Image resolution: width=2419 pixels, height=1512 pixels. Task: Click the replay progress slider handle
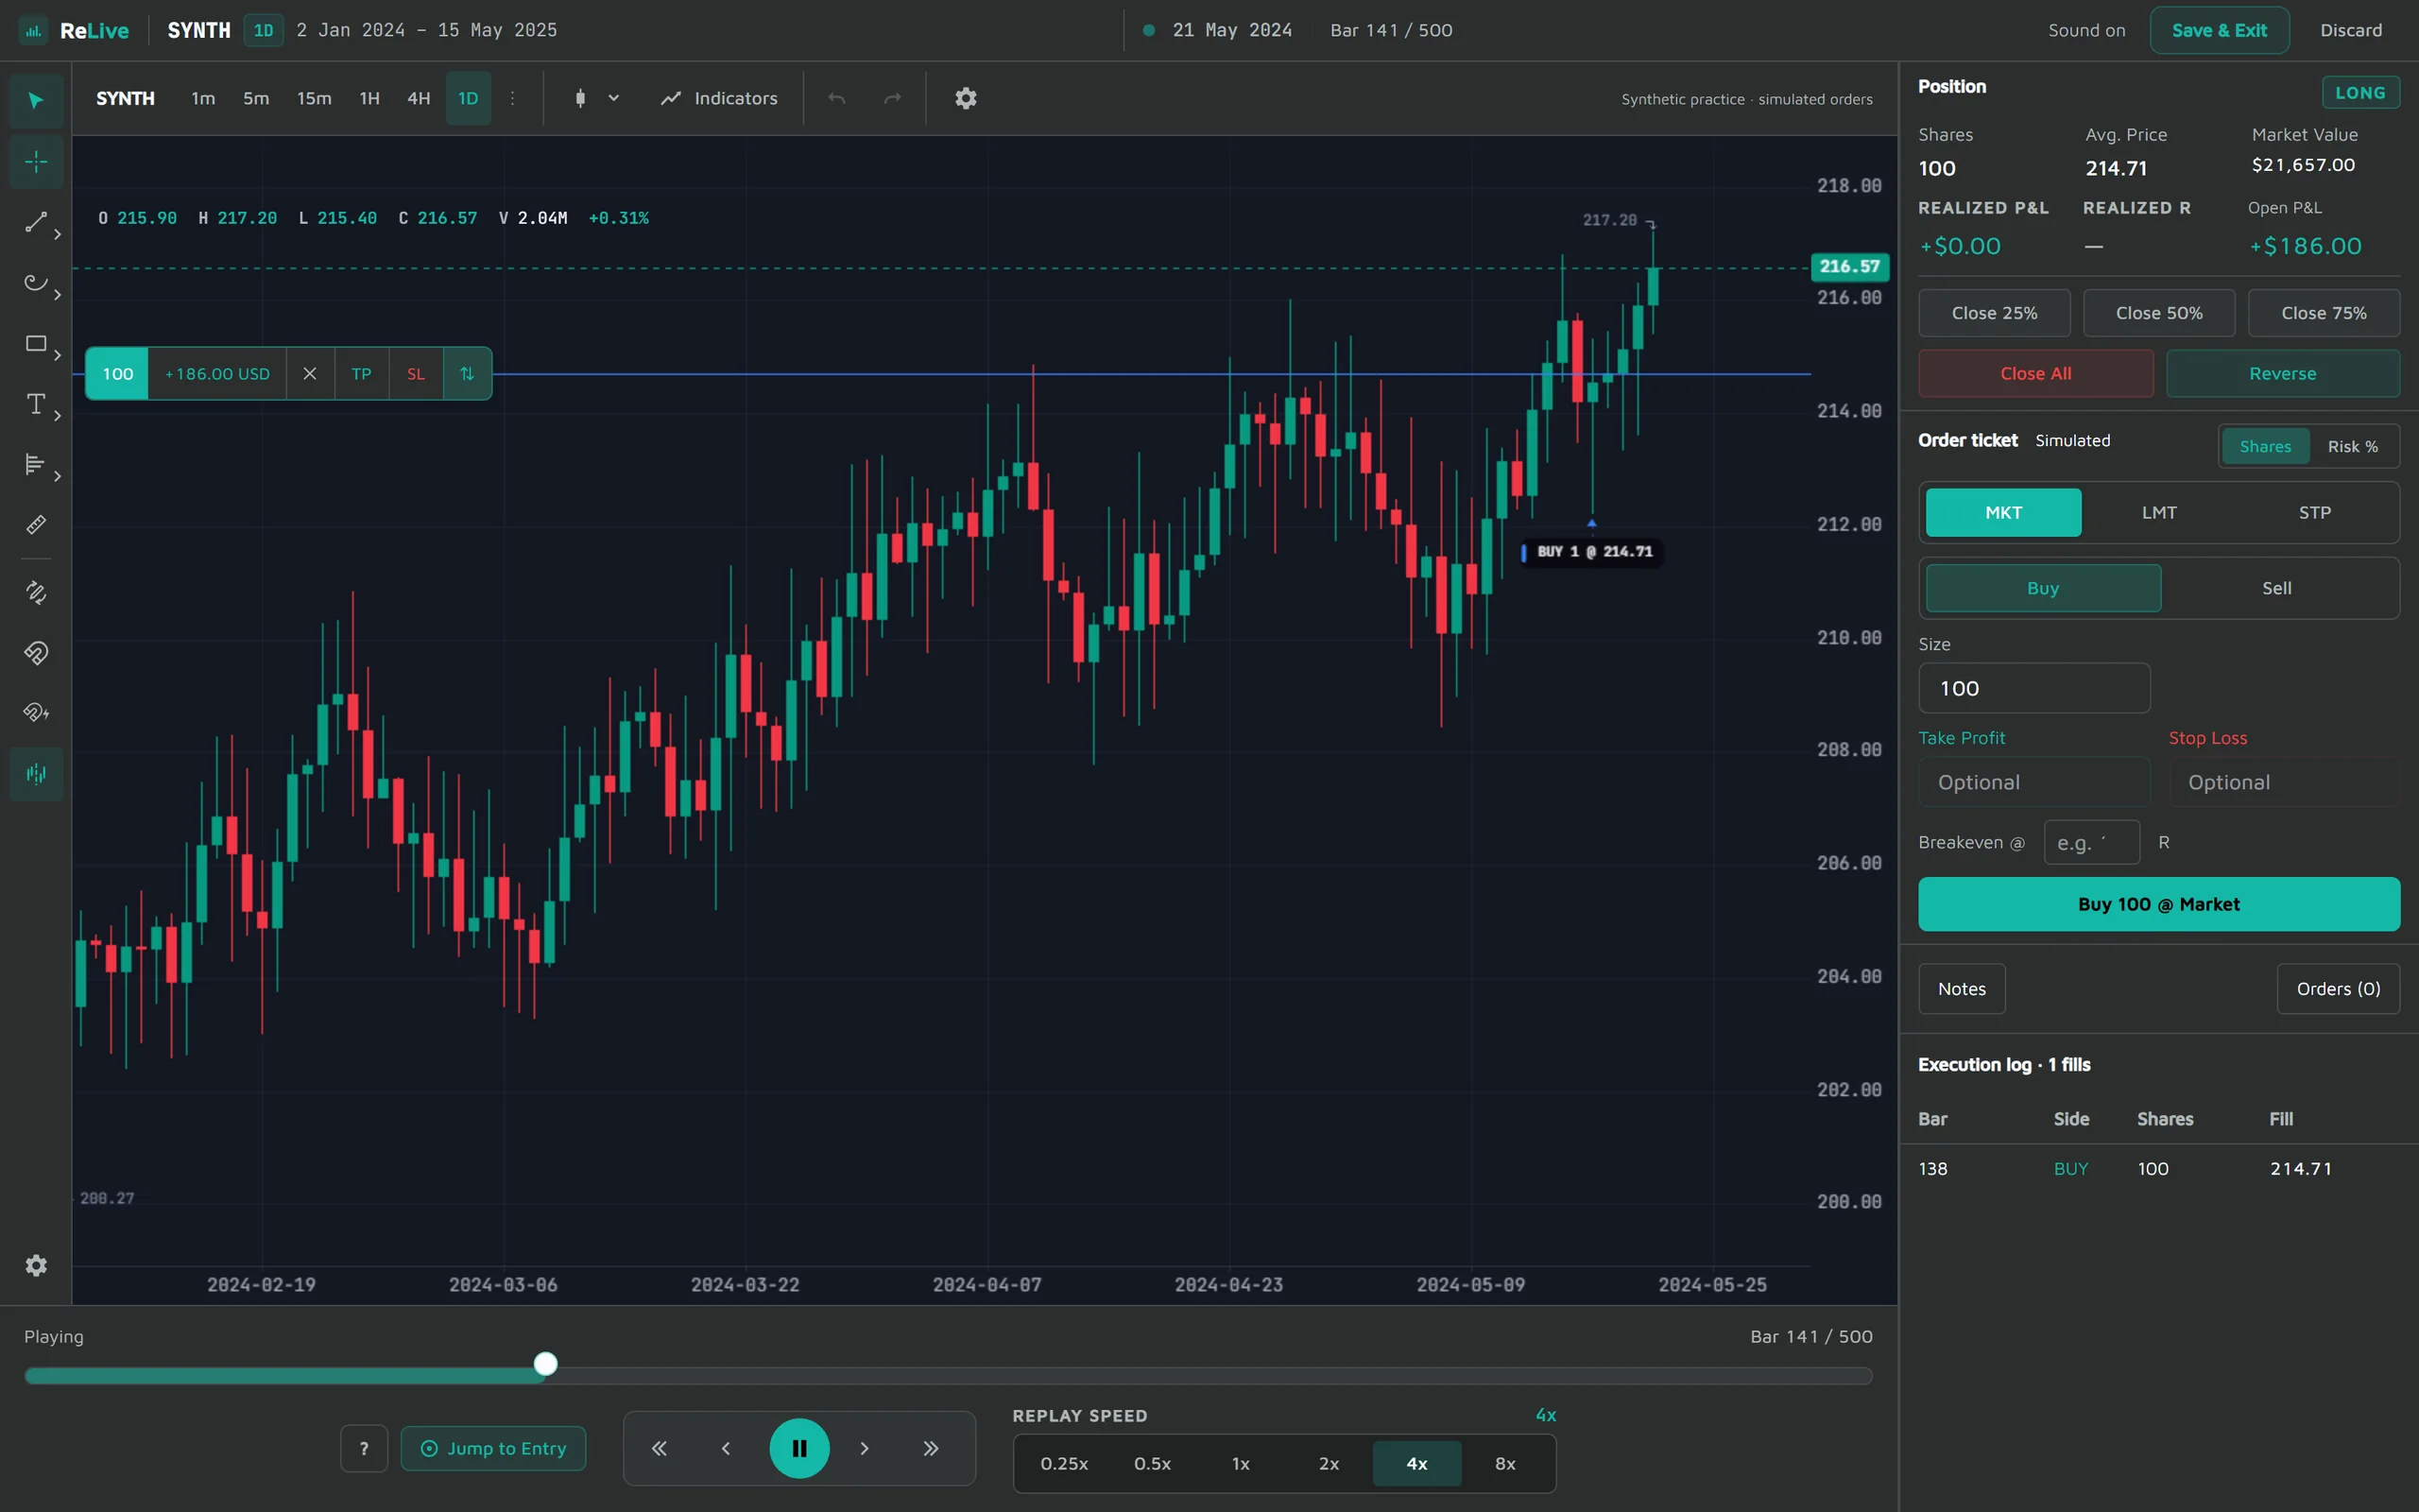[x=546, y=1364]
